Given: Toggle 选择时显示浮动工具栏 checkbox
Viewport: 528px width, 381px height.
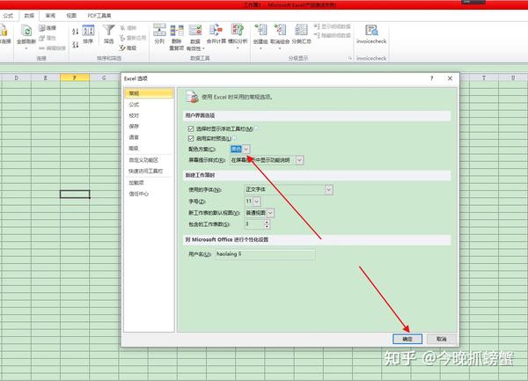Looking at the screenshot, I should (191, 128).
